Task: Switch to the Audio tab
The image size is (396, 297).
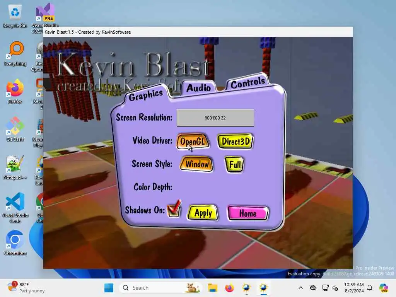Action: 198,88
